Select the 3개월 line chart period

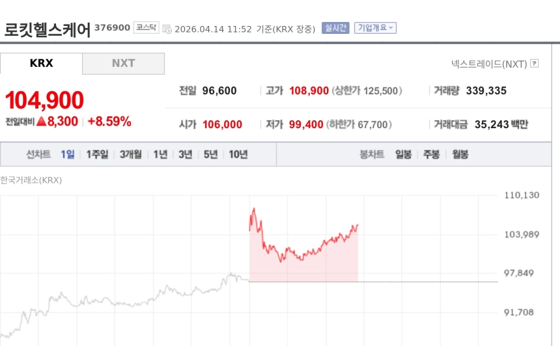coord(131,154)
